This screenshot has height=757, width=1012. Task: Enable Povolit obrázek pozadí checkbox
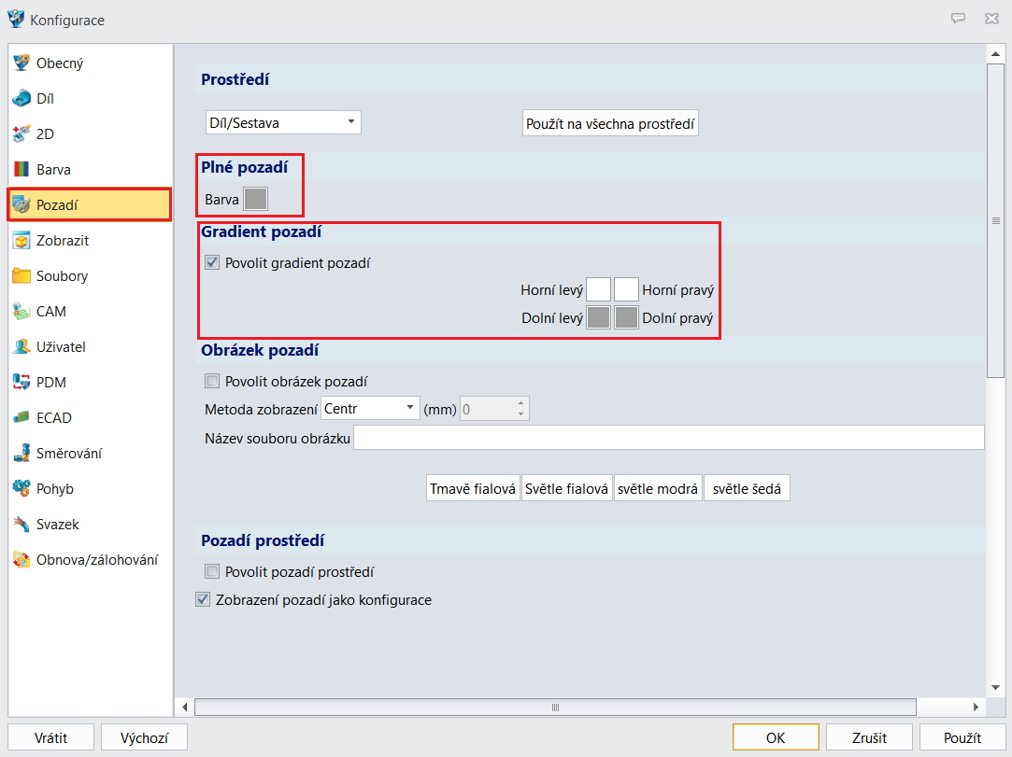[x=212, y=381]
